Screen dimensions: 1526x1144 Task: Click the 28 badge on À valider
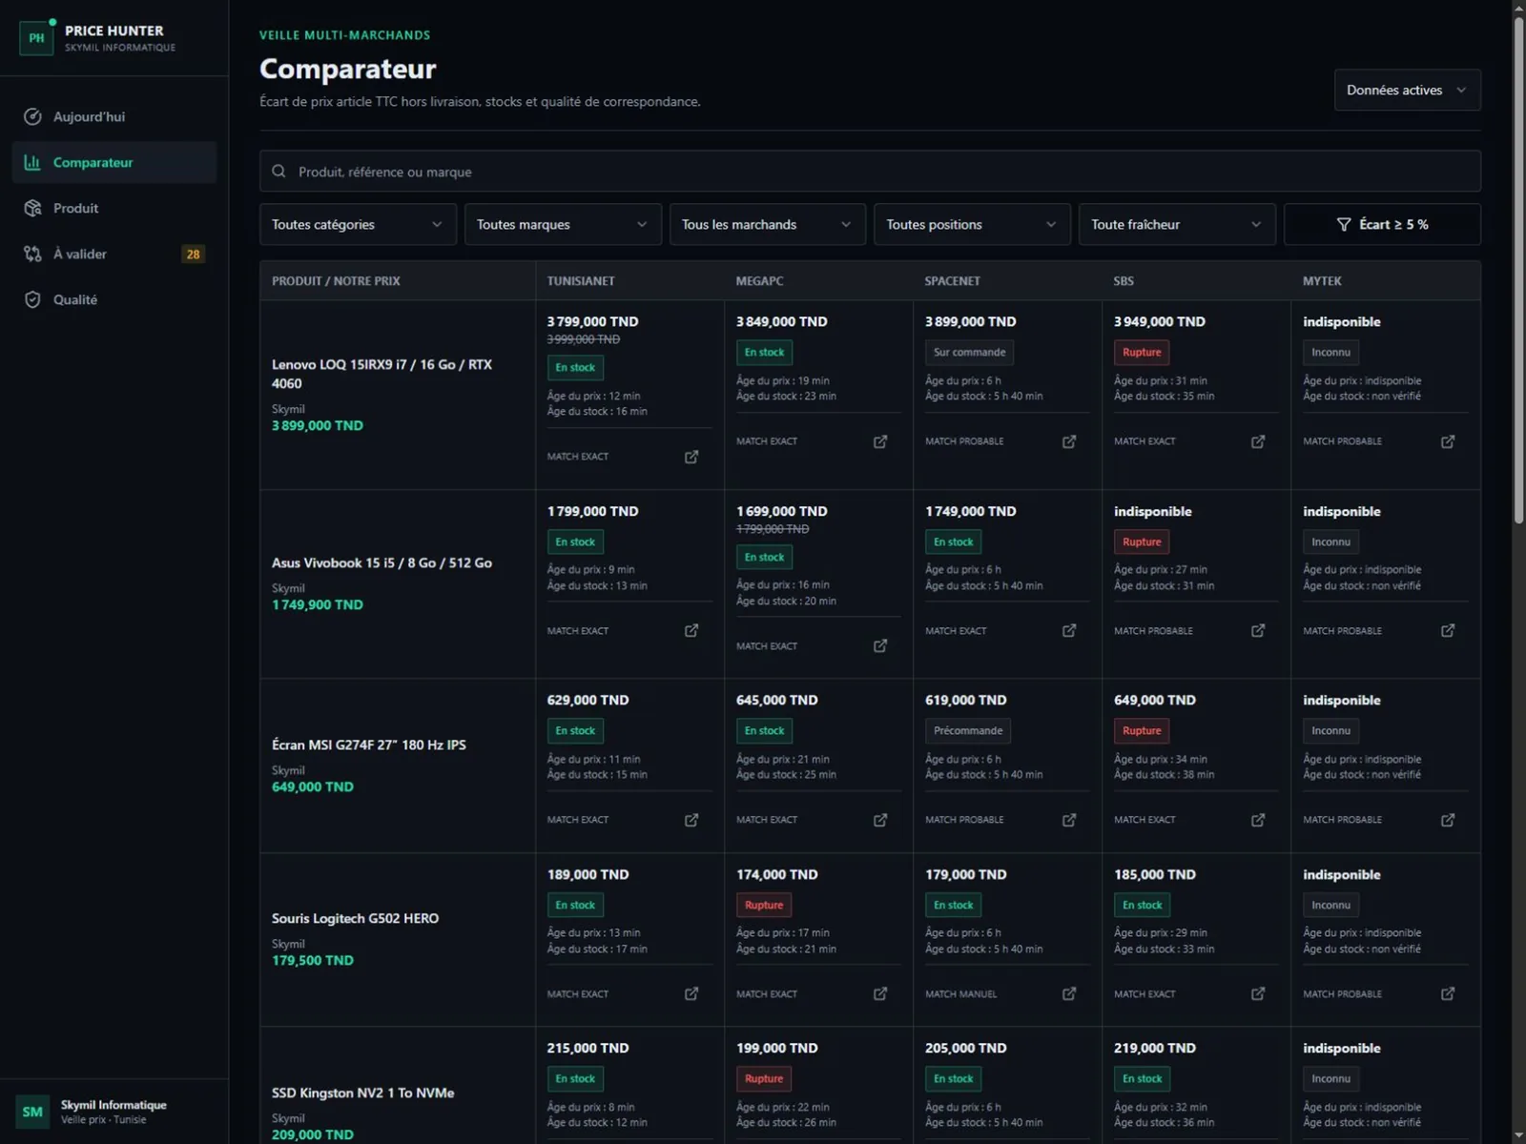click(193, 255)
